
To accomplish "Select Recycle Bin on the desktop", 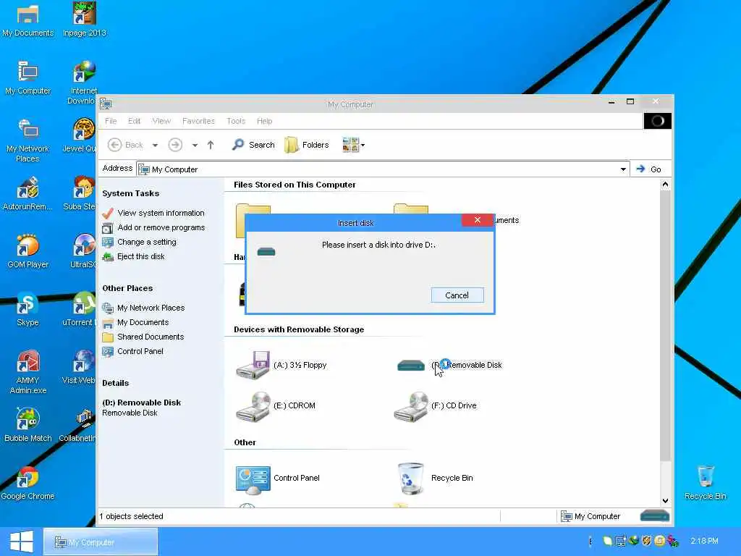I will [705, 483].
